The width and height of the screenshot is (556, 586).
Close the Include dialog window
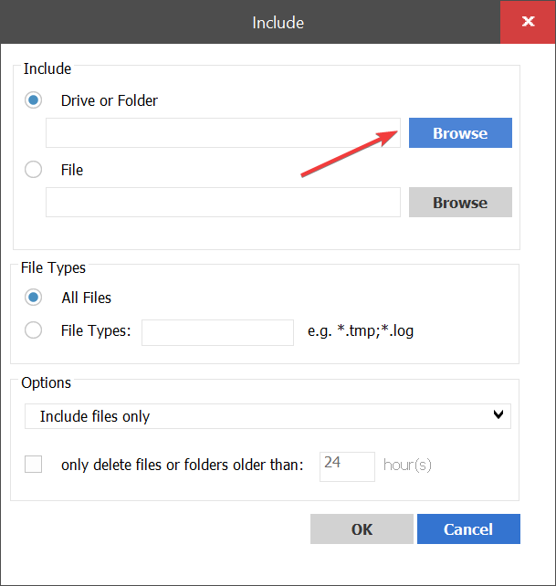click(x=528, y=22)
